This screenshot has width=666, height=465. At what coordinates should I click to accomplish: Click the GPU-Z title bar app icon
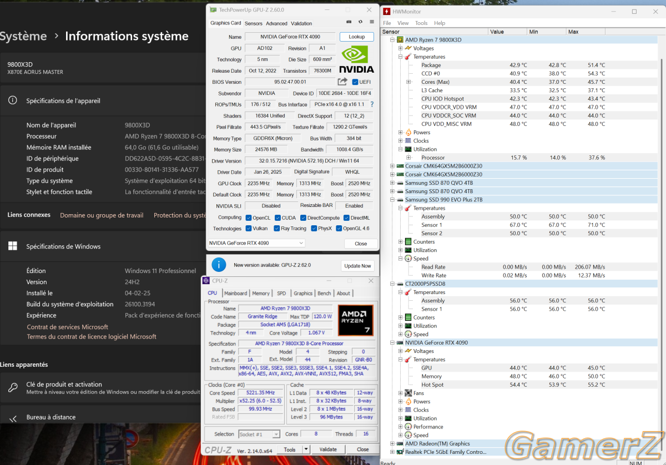(x=213, y=9)
